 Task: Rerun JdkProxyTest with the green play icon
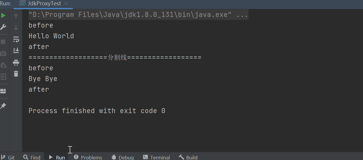[3, 15]
